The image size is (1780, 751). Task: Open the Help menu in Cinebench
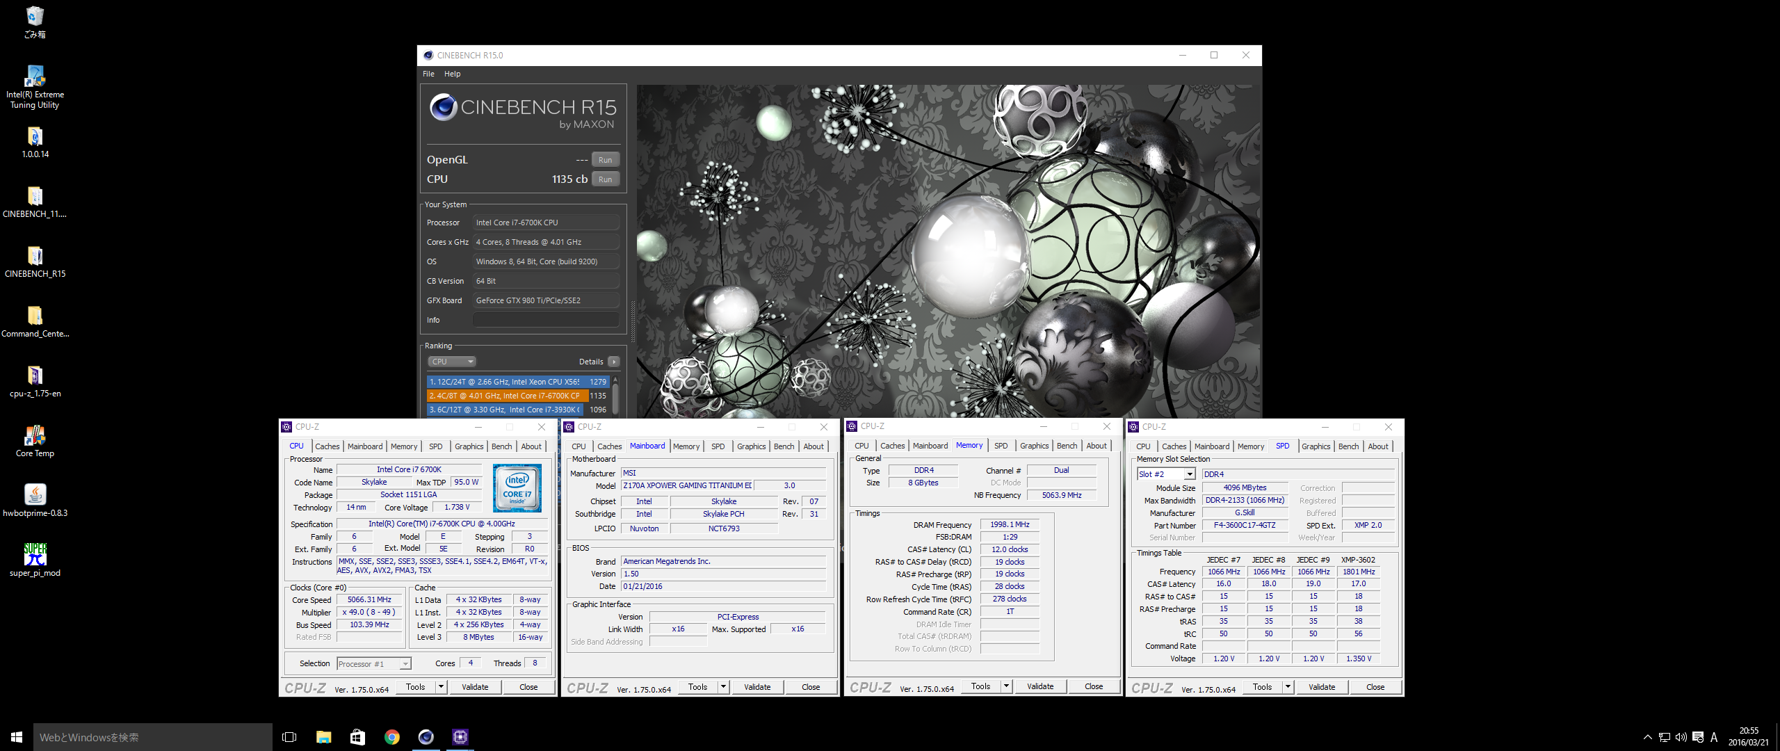[x=452, y=74]
